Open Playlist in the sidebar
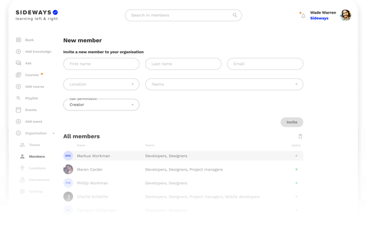The image size is (366, 234). [32, 98]
